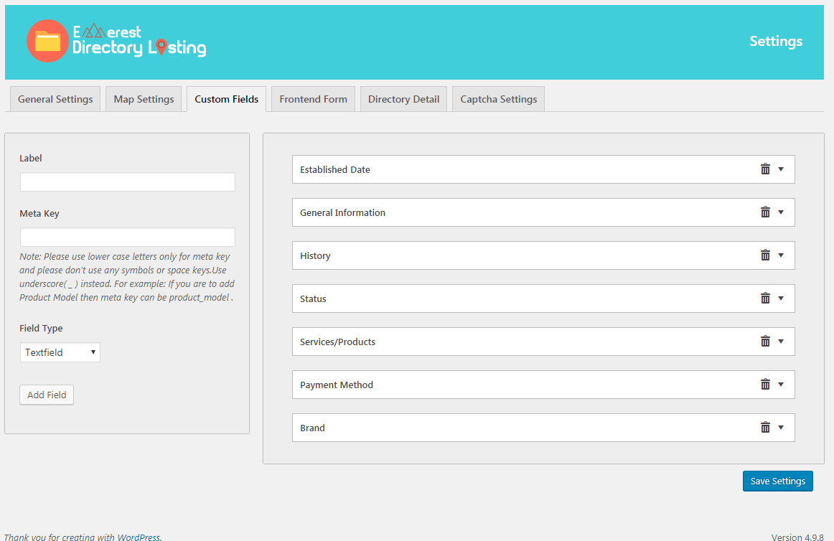The image size is (834, 541).
Task: Expand the Established Date field options
Action: (x=781, y=169)
